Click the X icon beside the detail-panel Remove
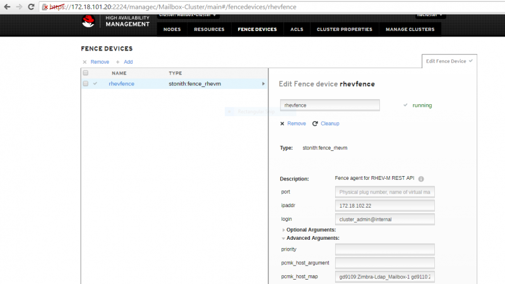Viewport: 505px width, 284px height. (x=282, y=124)
